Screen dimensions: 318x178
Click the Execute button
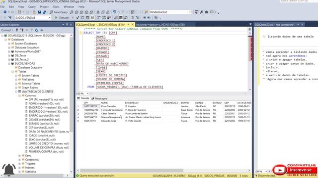tap(62, 18)
